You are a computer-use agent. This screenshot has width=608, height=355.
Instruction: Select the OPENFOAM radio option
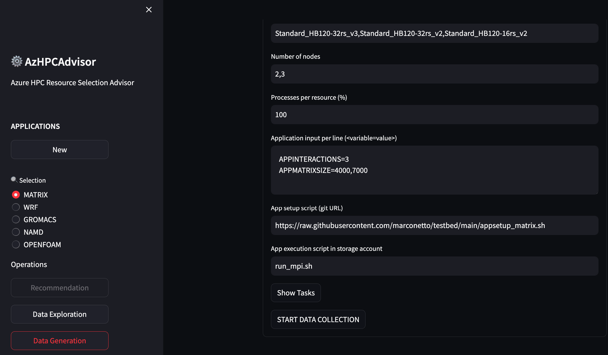point(16,244)
